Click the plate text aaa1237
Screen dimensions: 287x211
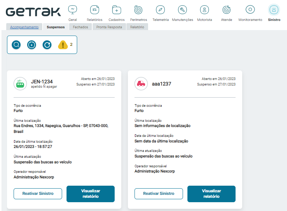click(x=161, y=84)
